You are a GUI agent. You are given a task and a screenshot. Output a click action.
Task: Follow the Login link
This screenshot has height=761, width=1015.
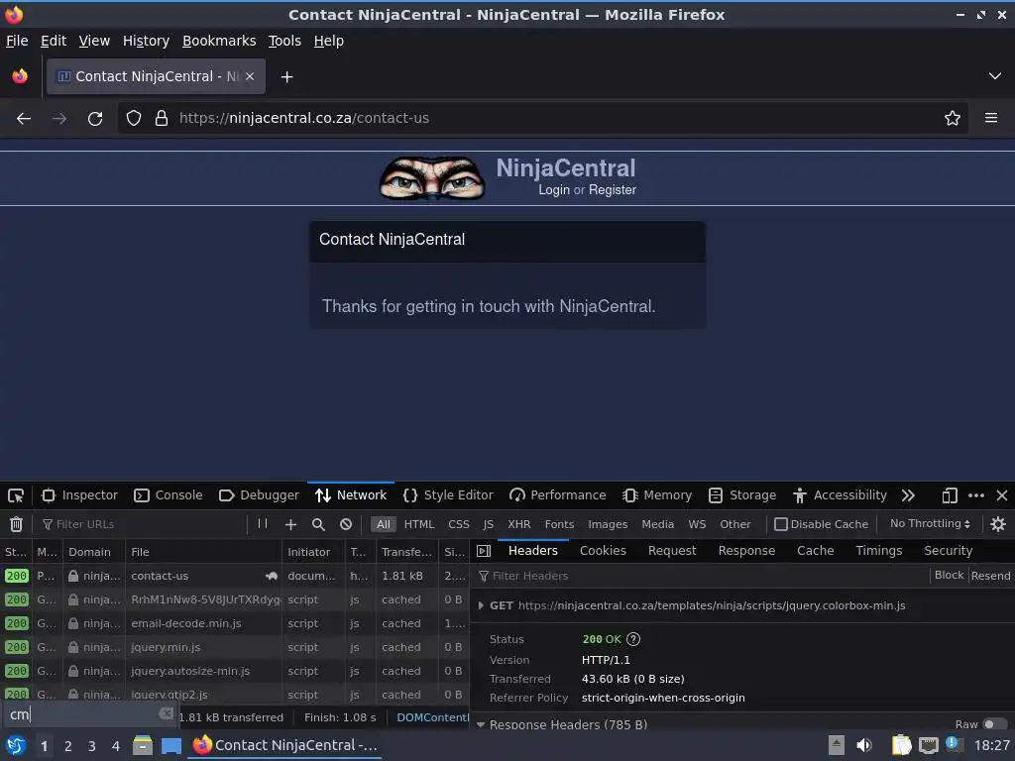554,190
